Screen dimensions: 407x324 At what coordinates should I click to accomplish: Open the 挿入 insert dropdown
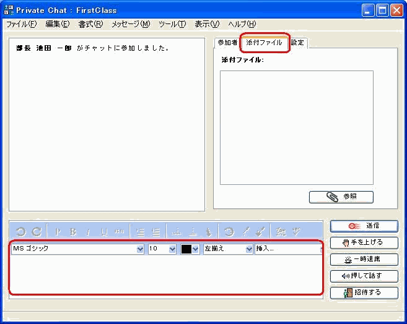point(288,249)
